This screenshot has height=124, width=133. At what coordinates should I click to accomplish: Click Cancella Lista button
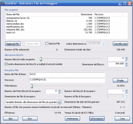pos(120,44)
